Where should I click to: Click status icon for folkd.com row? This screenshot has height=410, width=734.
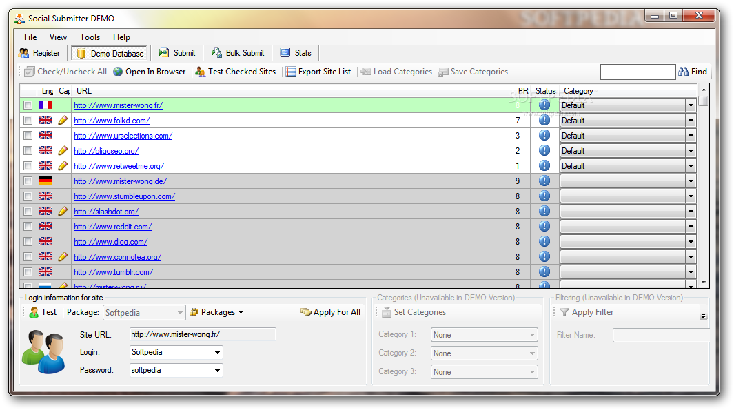544,121
